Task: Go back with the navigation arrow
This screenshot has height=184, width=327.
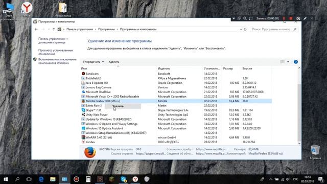Action: 36,29
